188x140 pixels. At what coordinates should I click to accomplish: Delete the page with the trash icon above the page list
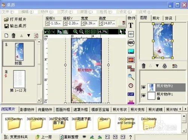click(x=14, y=36)
